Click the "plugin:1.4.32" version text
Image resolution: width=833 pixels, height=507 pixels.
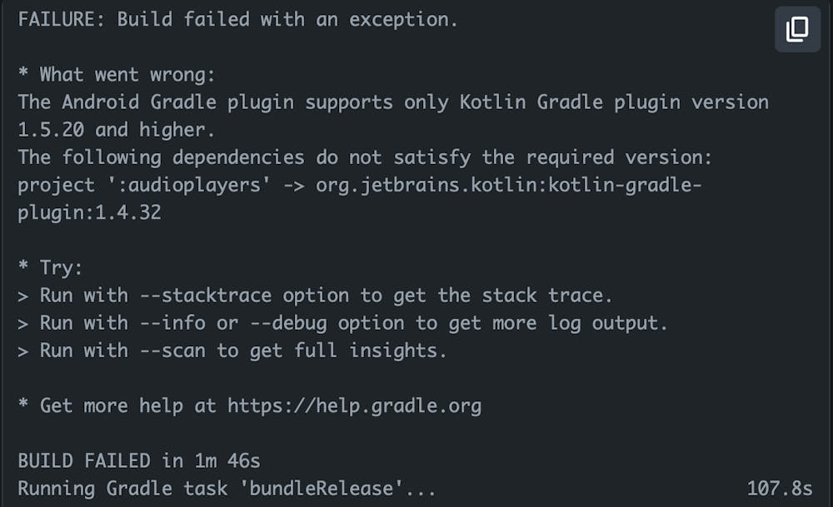89,212
